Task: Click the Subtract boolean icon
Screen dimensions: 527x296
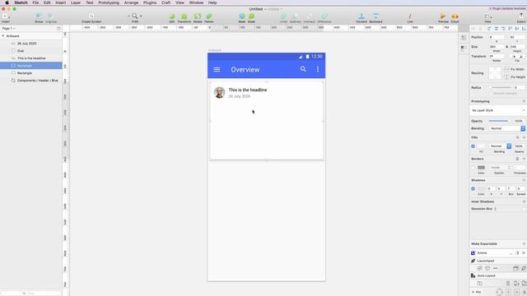Action: (296, 16)
